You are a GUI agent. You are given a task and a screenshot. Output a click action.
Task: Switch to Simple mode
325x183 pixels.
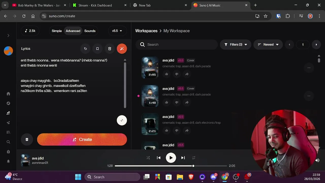tap(57, 31)
